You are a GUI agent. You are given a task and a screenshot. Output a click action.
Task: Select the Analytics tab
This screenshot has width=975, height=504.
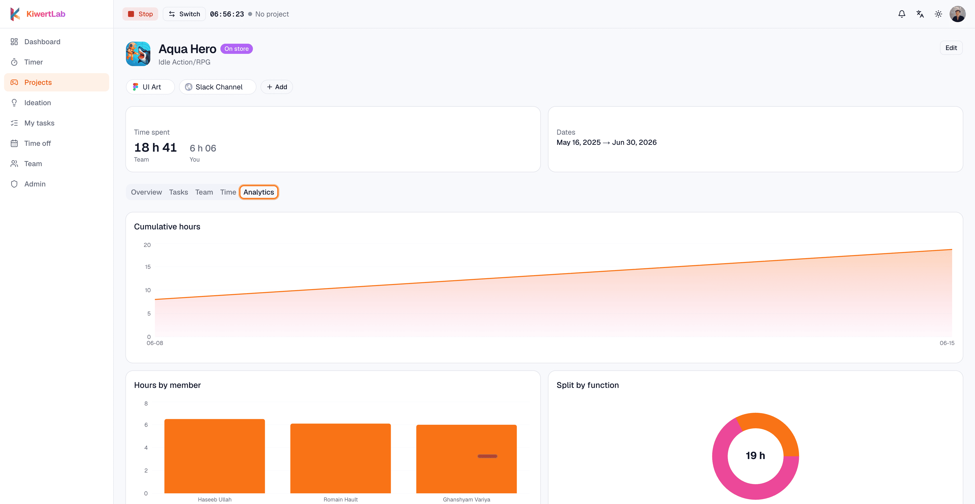(x=258, y=192)
